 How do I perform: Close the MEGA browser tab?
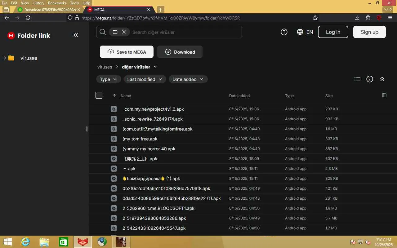[149, 10]
